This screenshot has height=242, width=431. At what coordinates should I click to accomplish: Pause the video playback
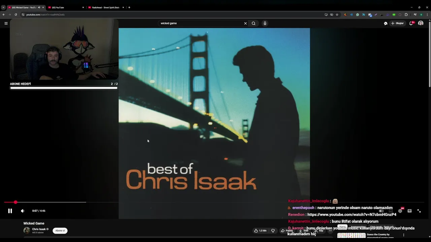click(10, 211)
